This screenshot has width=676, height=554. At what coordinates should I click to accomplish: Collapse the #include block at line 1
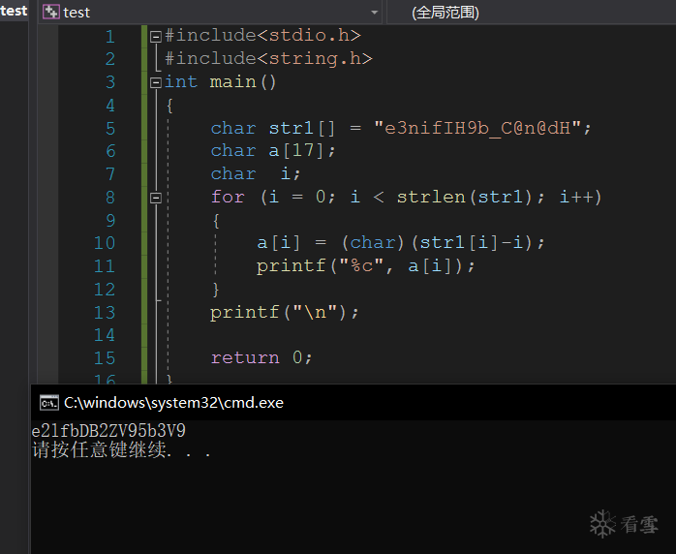pyautogui.click(x=155, y=36)
